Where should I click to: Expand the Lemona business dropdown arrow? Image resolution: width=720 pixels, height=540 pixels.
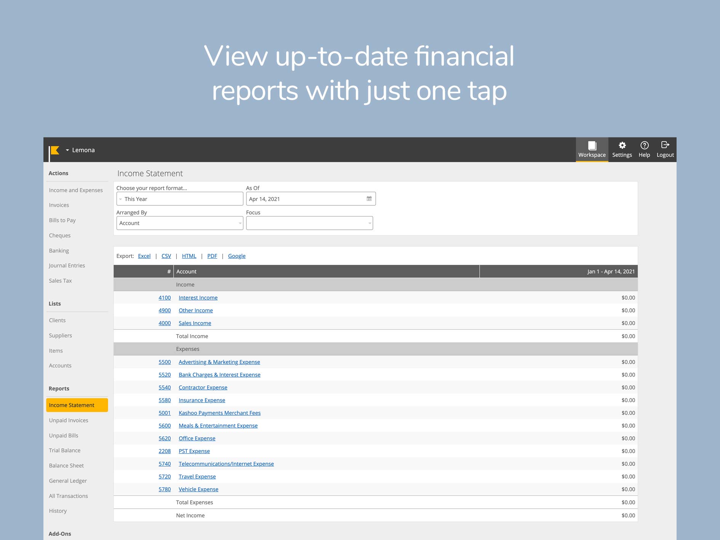tap(67, 150)
